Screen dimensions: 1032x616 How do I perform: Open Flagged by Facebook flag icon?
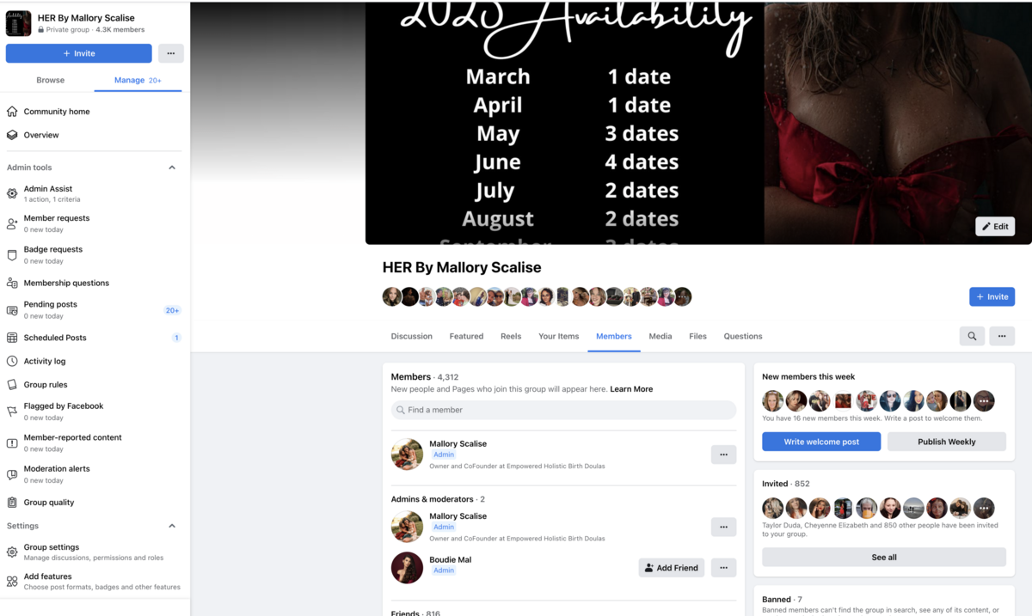click(12, 412)
